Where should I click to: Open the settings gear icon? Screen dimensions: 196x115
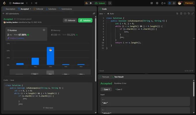157,3
